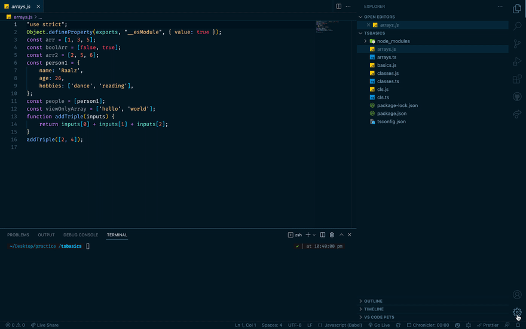526x329 pixels.
Task: Open classes.ts in the file tree
Action: [x=433, y=81]
